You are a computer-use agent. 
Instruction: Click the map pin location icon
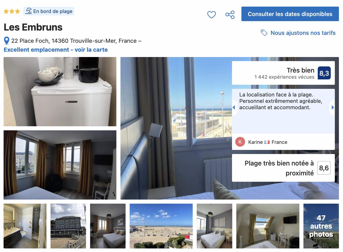[x=7, y=41]
